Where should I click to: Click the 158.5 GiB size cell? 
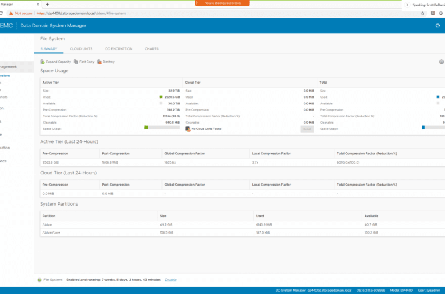(167, 233)
